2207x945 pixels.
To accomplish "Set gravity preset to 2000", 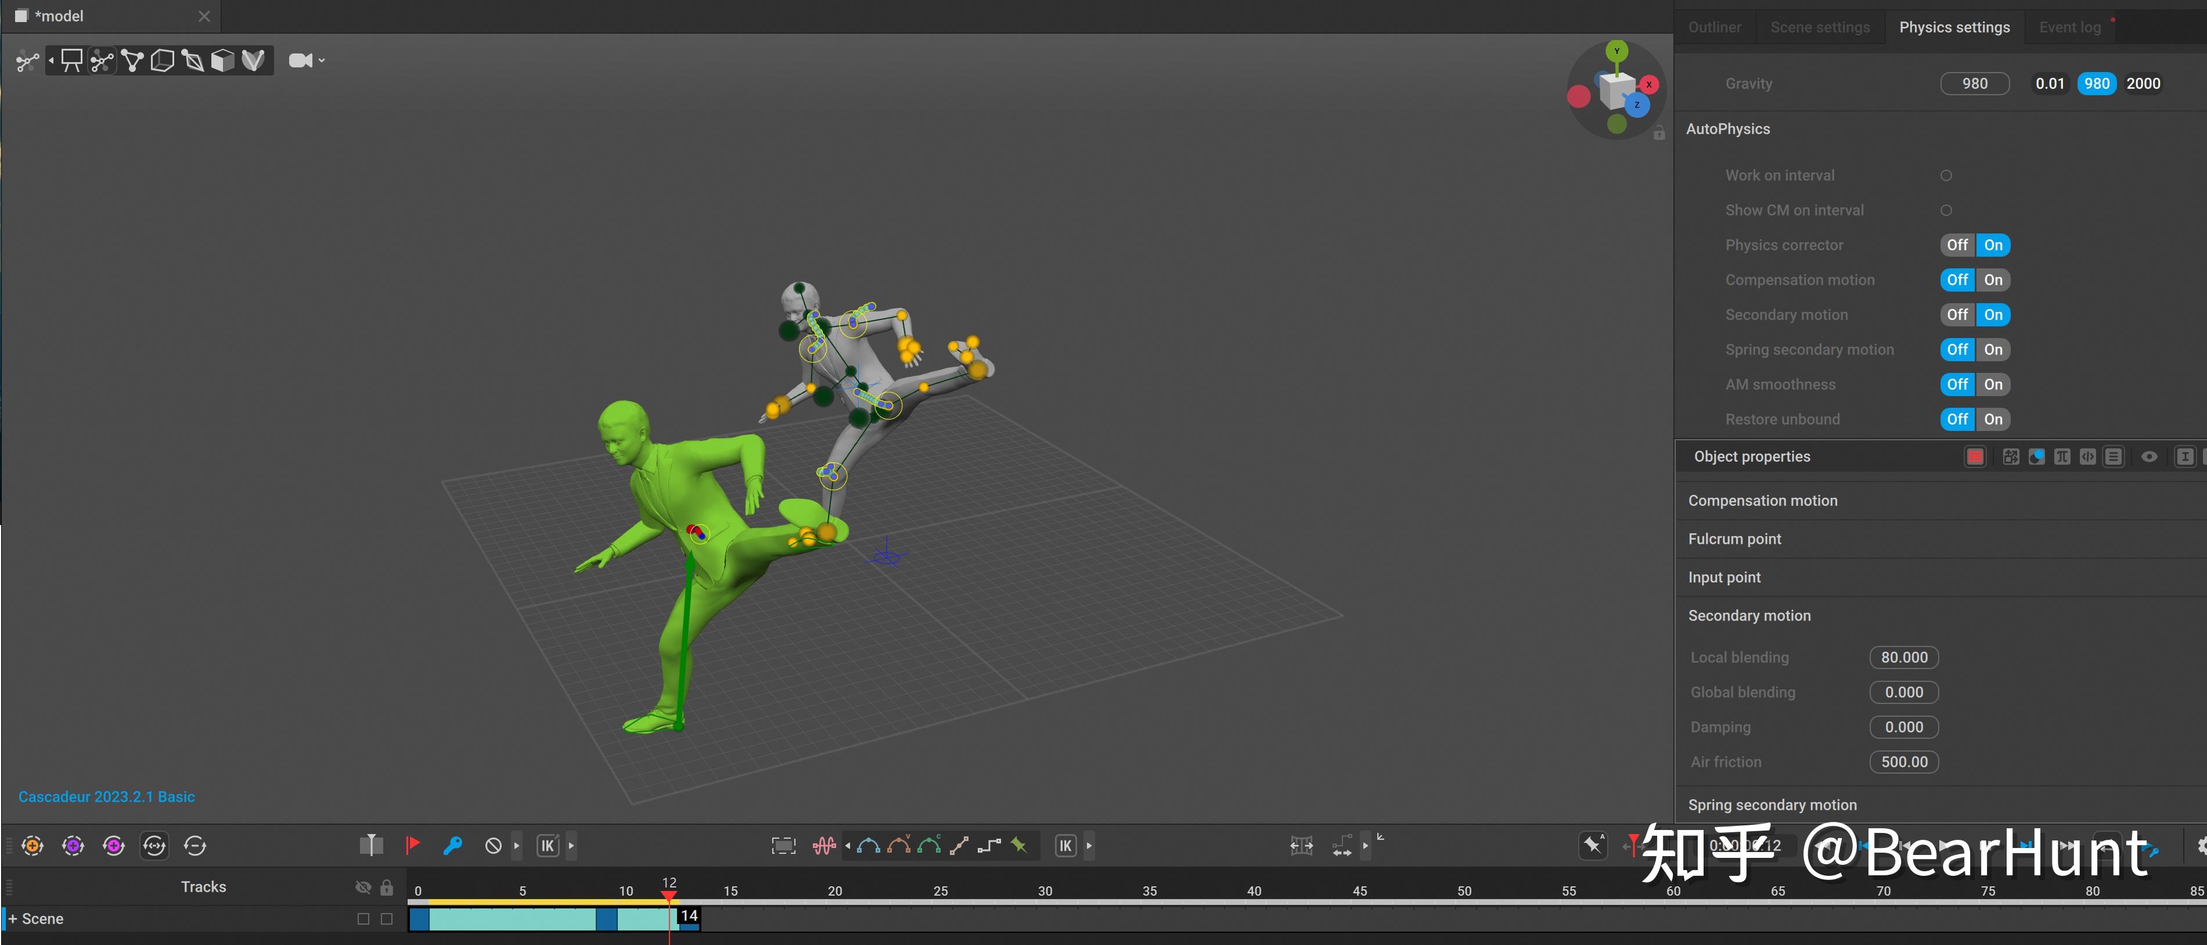I will (x=2143, y=84).
